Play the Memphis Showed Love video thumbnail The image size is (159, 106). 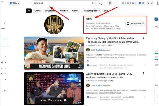tap(54, 53)
